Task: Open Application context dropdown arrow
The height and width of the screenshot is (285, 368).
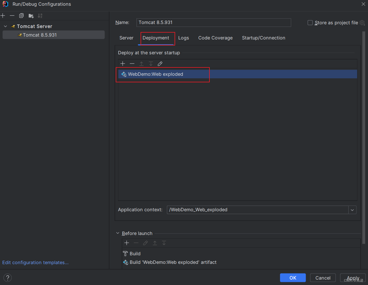Action: click(x=352, y=210)
